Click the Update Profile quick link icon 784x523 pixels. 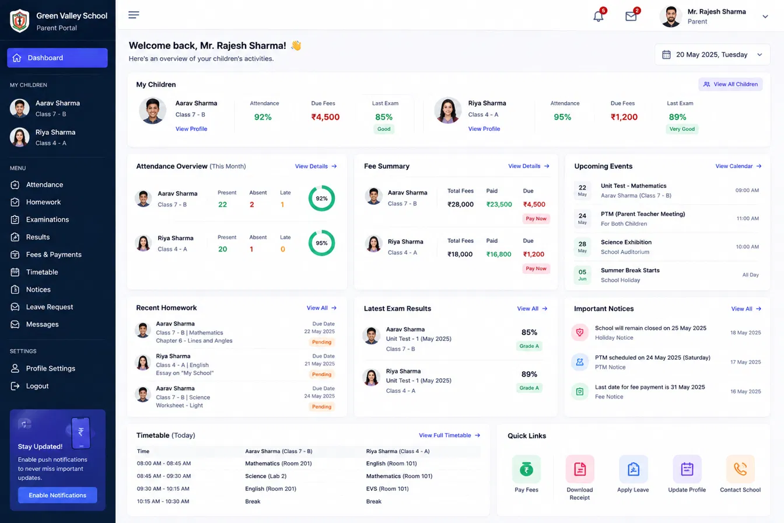(x=687, y=469)
